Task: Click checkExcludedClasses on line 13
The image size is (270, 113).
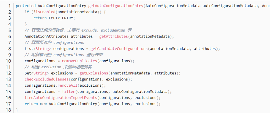Action: point(47,79)
